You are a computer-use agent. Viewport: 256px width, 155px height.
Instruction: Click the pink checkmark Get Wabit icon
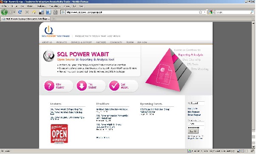click(x=114, y=86)
